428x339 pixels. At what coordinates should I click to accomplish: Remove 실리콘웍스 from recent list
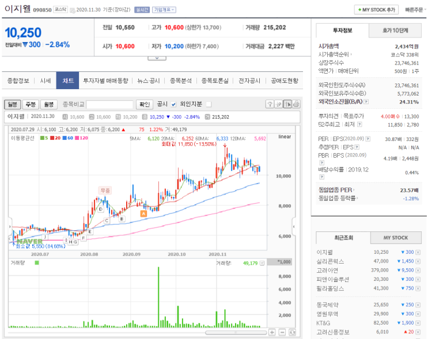point(418,261)
